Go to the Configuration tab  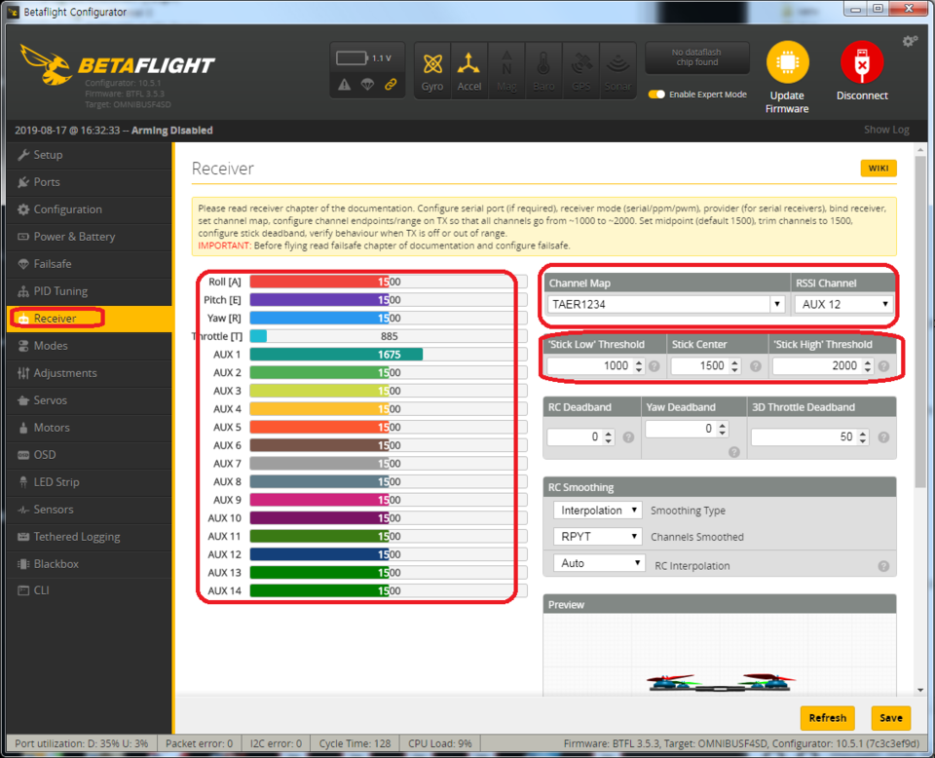[x=90, y=209]
